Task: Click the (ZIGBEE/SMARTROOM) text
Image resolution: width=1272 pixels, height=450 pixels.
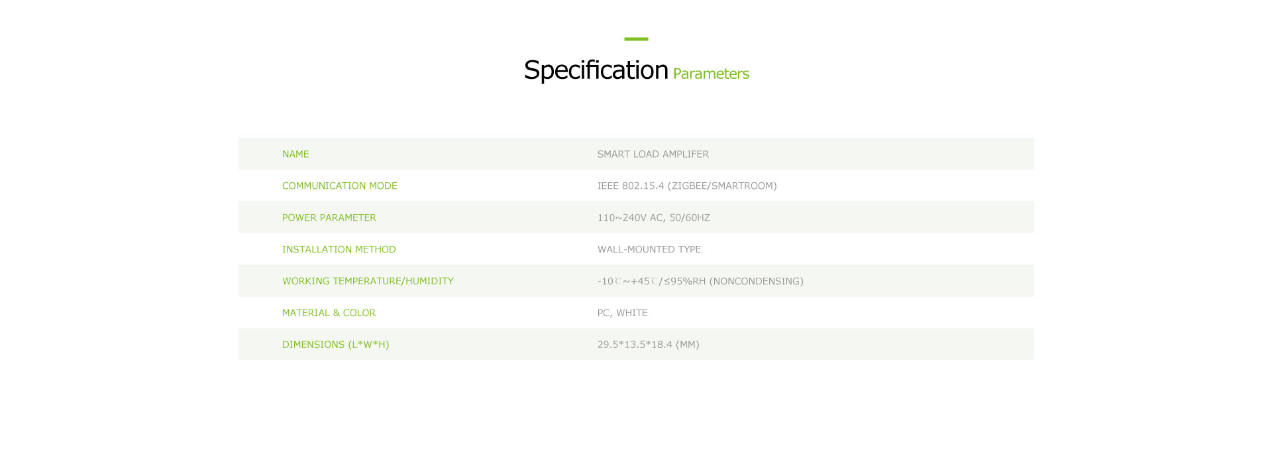Action: point(722,186)
